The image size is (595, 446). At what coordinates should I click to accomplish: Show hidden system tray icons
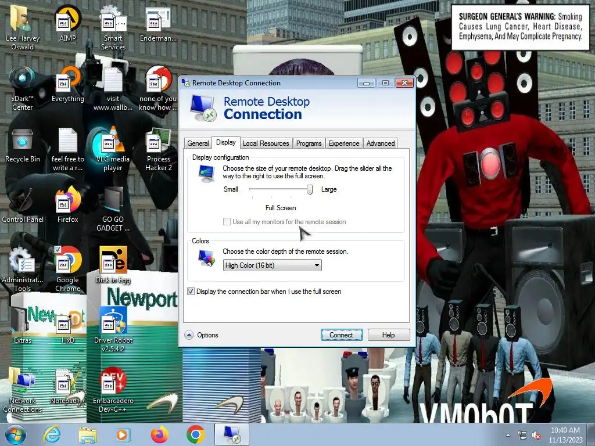(x=508, y=436)
